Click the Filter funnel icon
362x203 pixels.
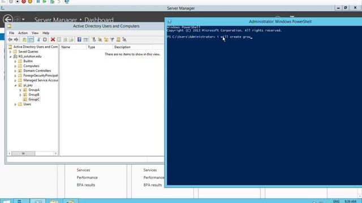coord(112,39)
